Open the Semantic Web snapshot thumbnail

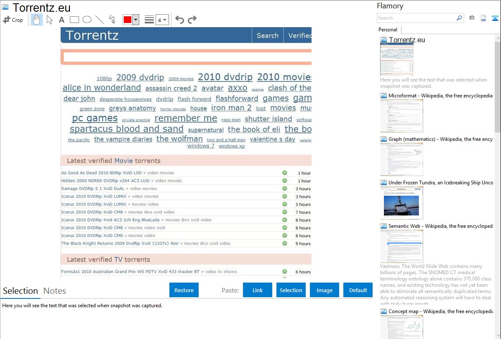(x=401, y=246)
